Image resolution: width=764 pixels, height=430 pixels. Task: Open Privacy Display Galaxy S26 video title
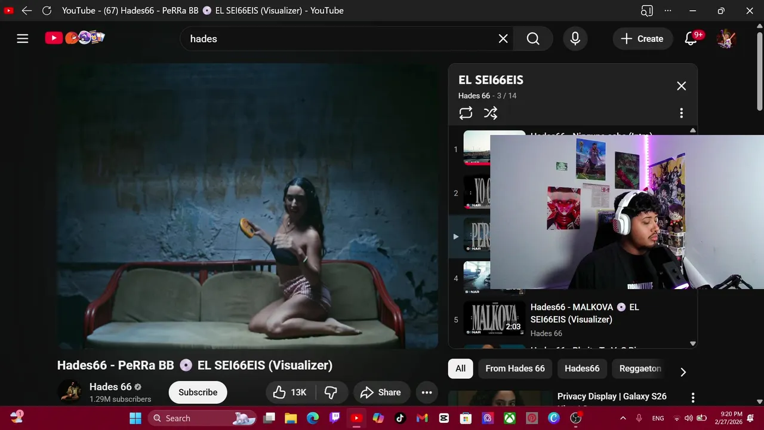click(x=612, y=397)
